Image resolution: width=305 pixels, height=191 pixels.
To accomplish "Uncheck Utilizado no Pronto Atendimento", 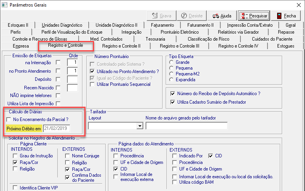I will click(92, 71).
